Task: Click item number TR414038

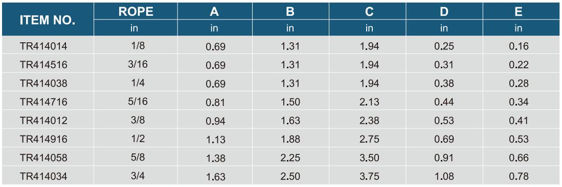Action: (x=43, y=83)
